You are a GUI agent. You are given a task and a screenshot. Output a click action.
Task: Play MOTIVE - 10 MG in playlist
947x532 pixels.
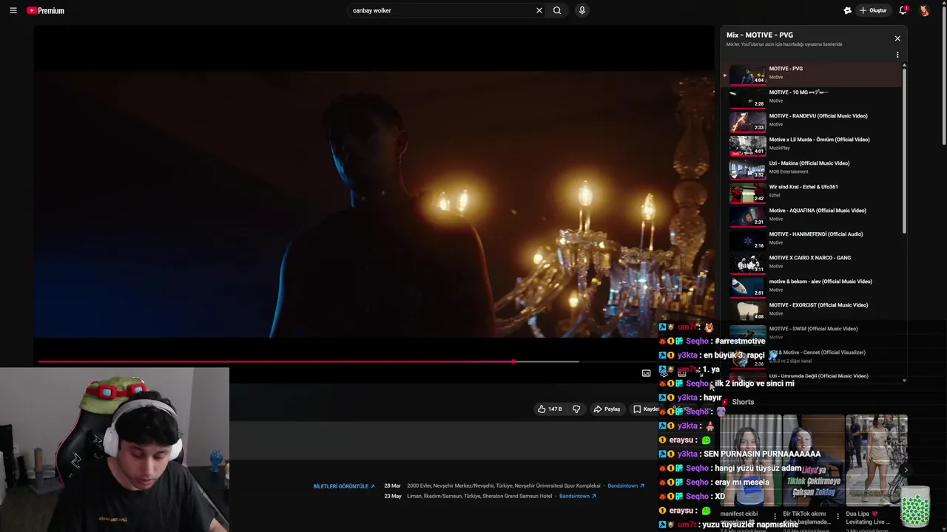click(x=812, y=98)
